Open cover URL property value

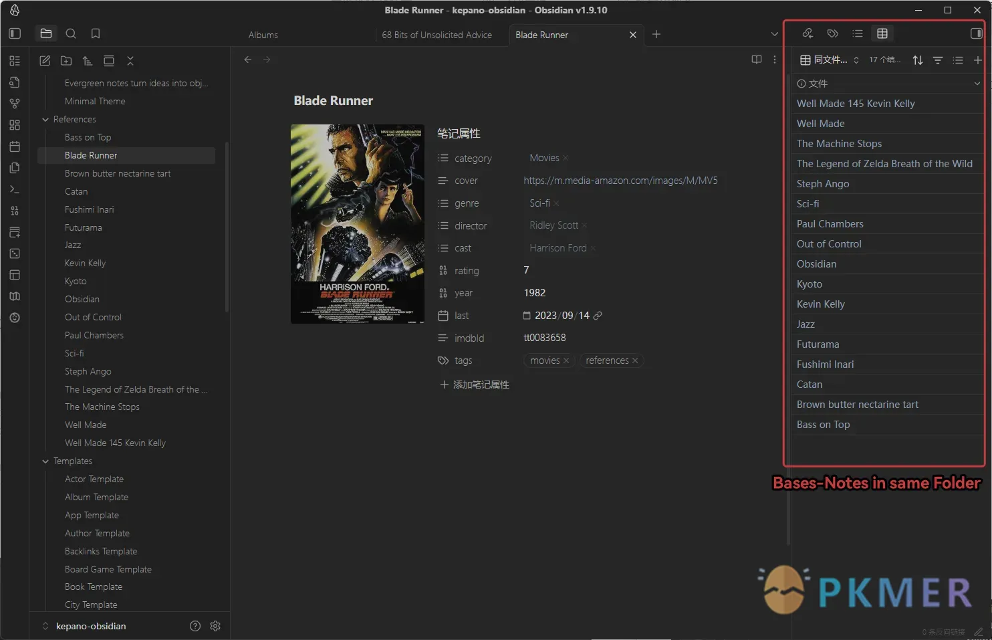tap(621, 181)
